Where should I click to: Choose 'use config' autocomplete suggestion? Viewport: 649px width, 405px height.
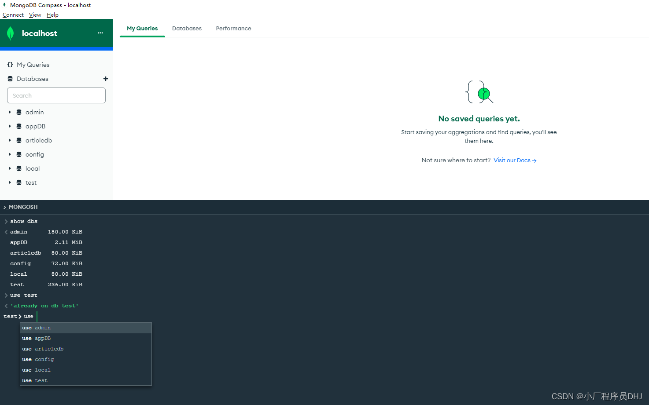[86, 359]
